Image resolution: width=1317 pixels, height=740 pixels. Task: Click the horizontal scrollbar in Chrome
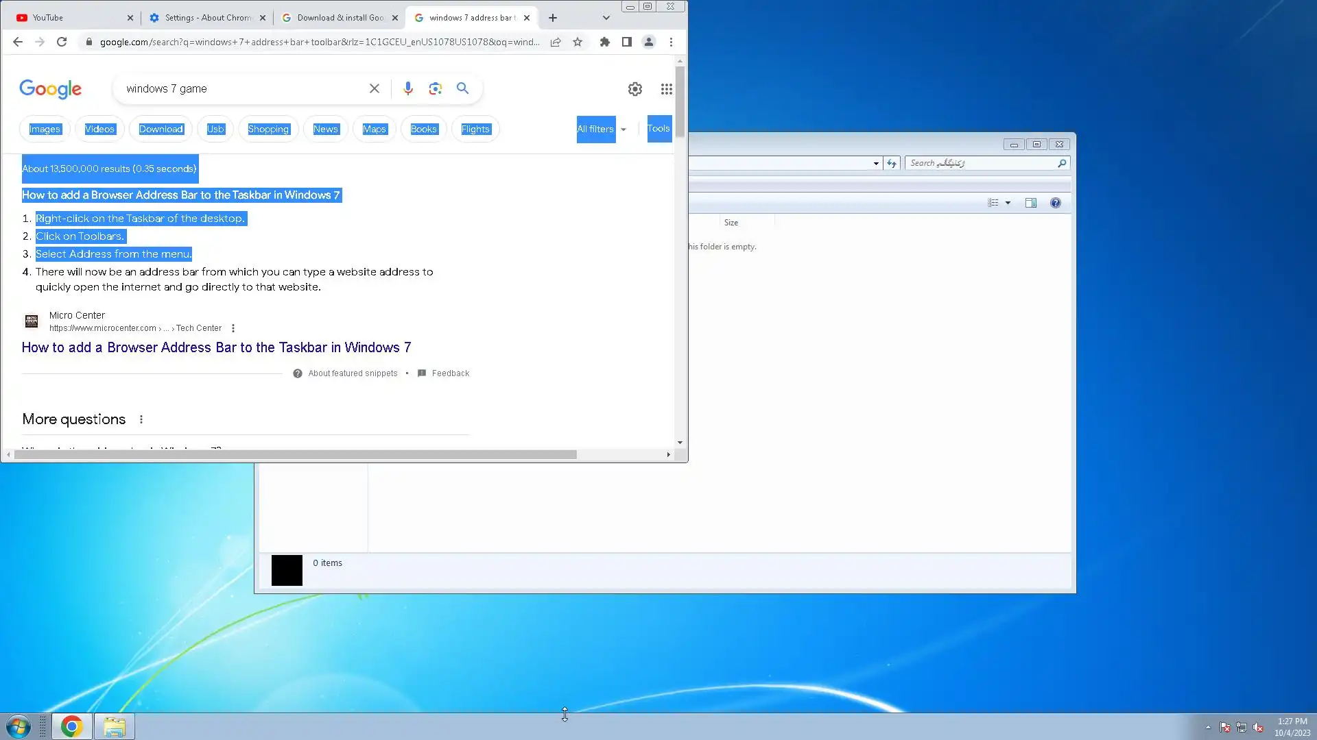tap(295, 454)
